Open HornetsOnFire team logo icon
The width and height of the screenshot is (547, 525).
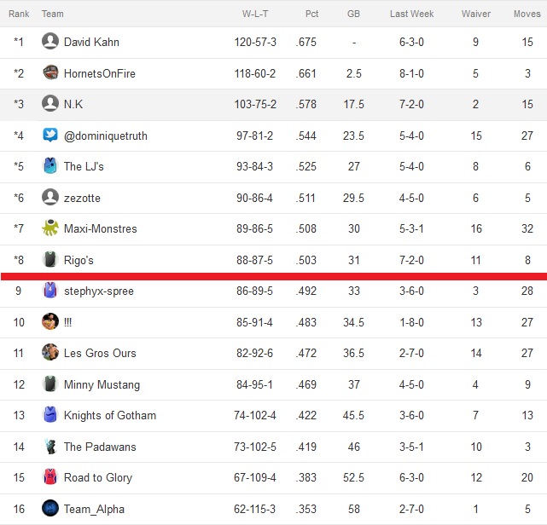(x=50, y=72)
